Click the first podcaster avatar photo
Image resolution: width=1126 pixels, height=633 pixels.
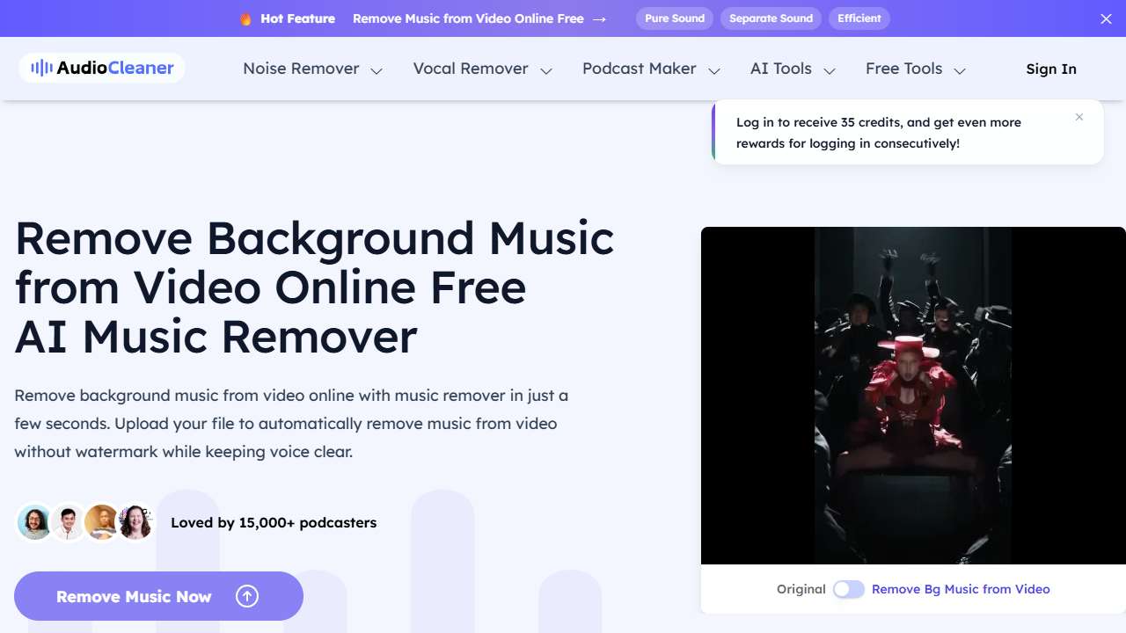pos(34,521)
